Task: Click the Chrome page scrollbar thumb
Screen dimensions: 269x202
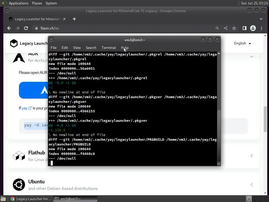Action: click(x=265, y=119)
